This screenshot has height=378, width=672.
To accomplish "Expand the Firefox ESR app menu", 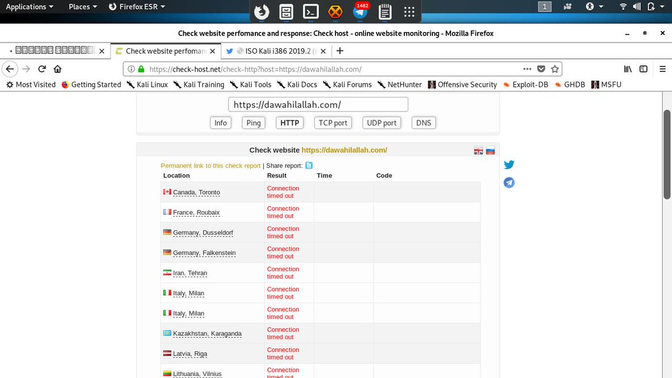I will pyautogui.click(x=137, y=7).
